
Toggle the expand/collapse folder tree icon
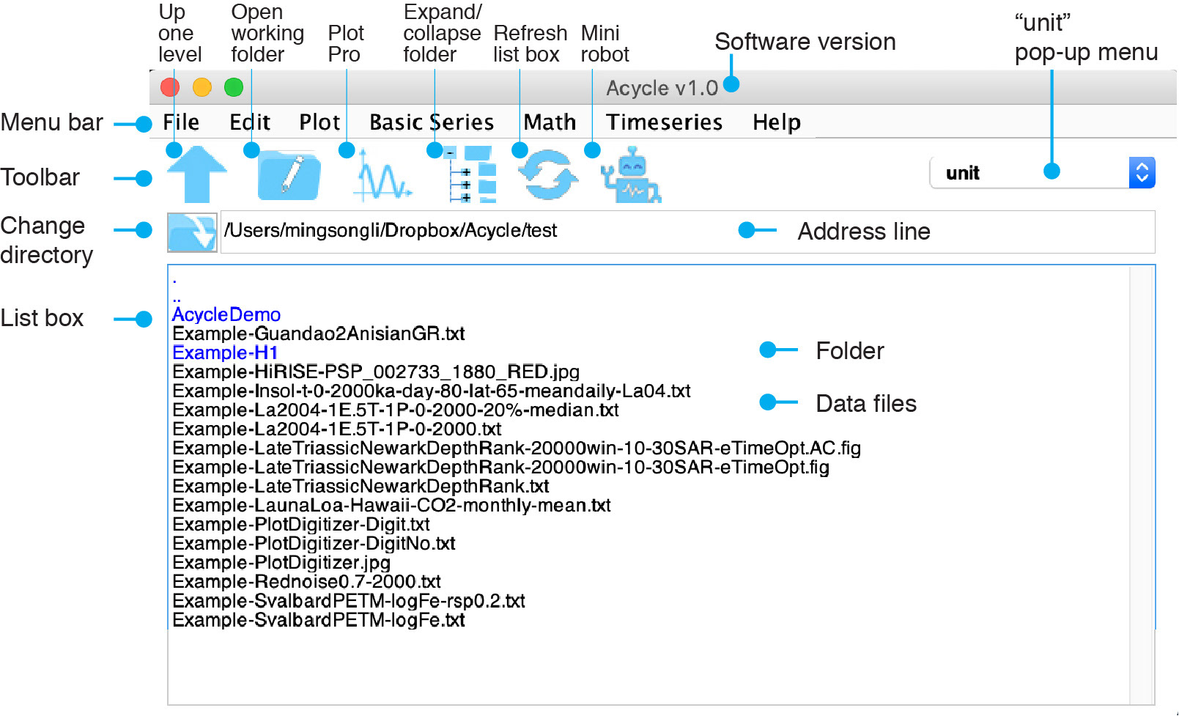(x=472, y=174)
